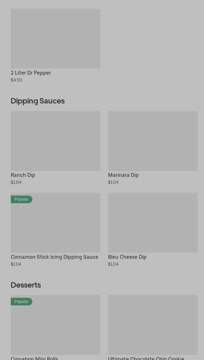
Task: Select the Dipping Sauces section heading
Action: coord(38,101)
